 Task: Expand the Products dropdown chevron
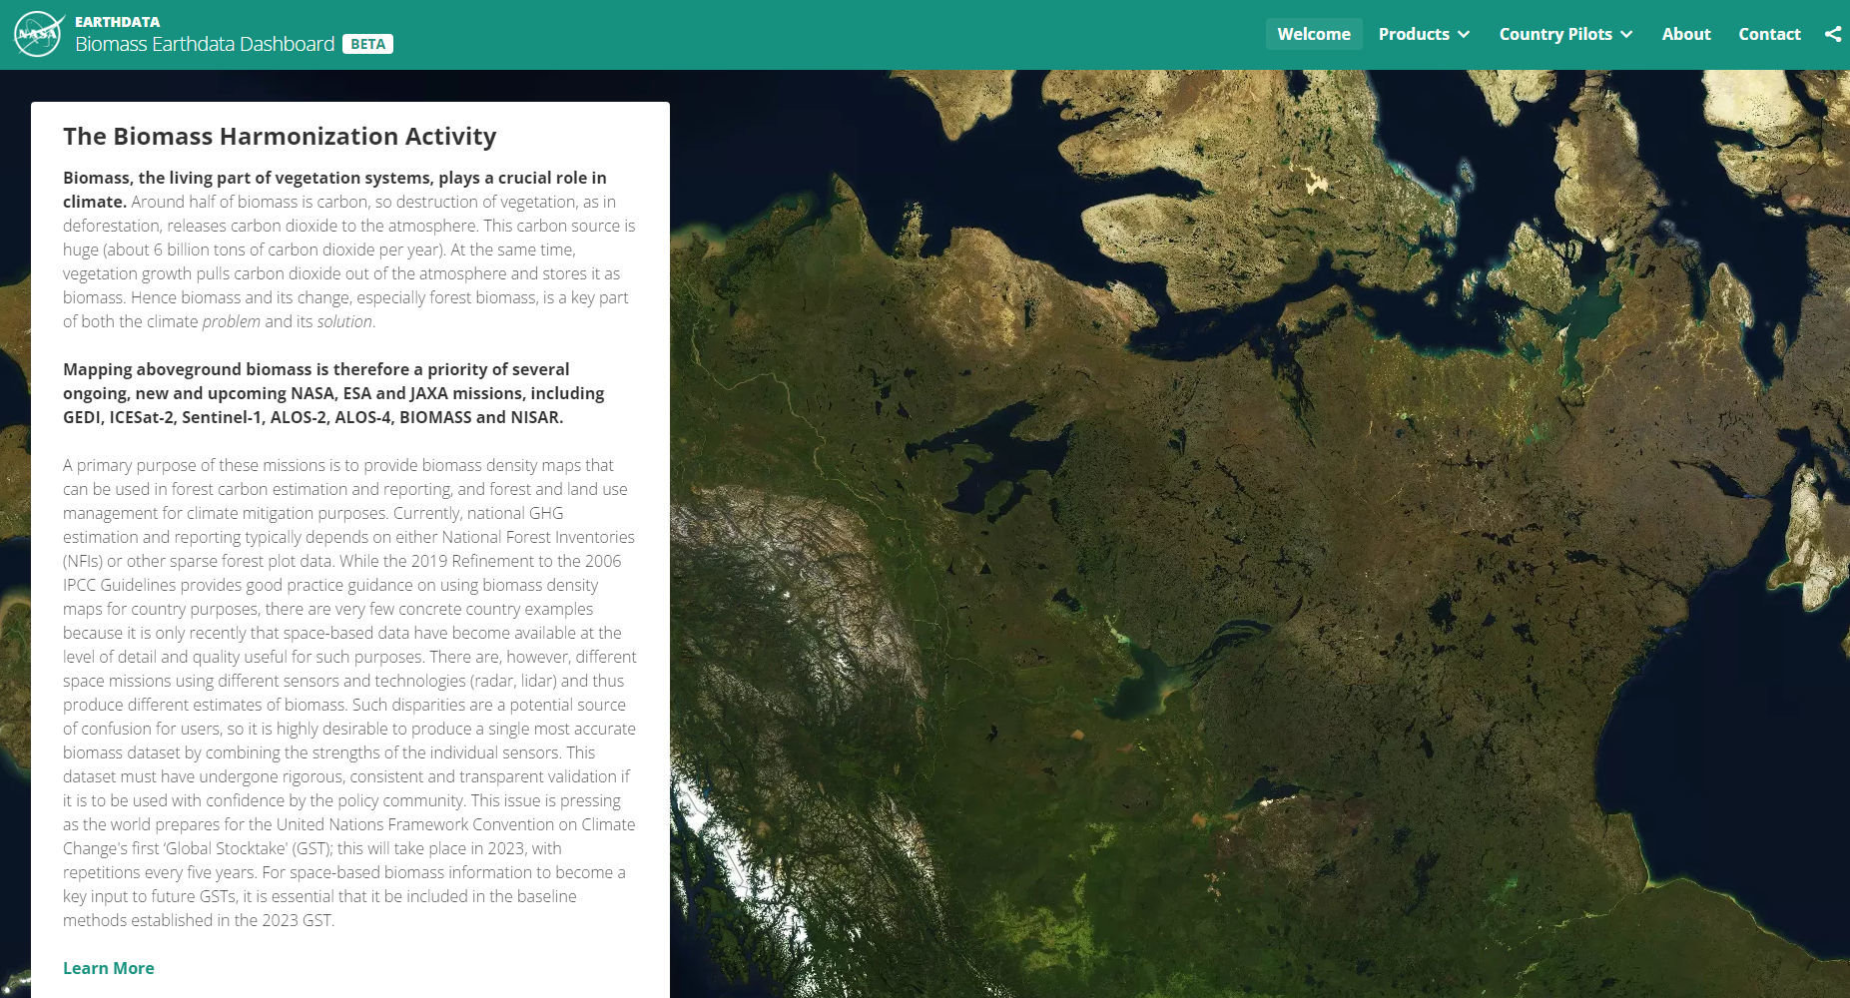pyautogui.click(x=1464, y=34)
